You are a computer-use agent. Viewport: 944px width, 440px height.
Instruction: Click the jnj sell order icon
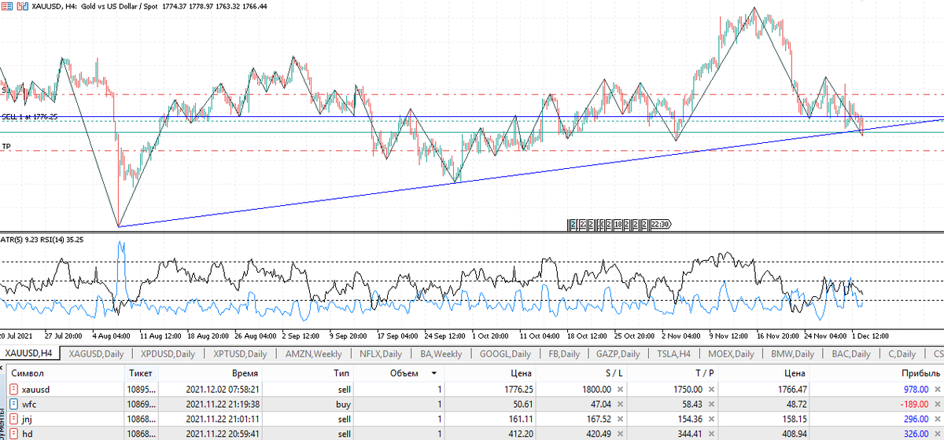point(13,418)
